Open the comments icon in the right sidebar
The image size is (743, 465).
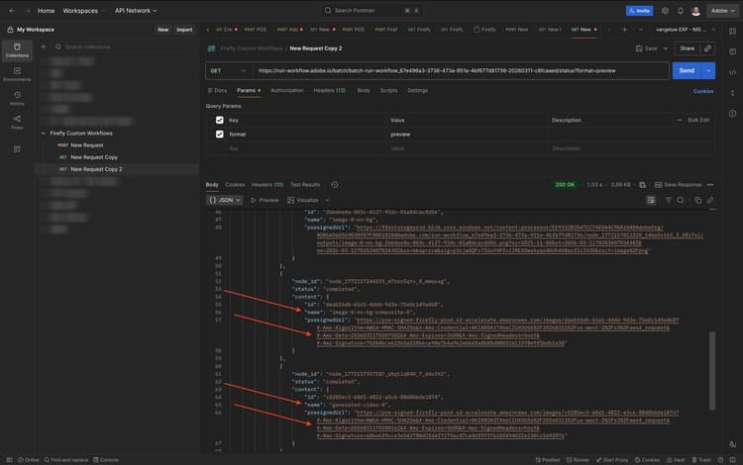click(x=732, y=51)
